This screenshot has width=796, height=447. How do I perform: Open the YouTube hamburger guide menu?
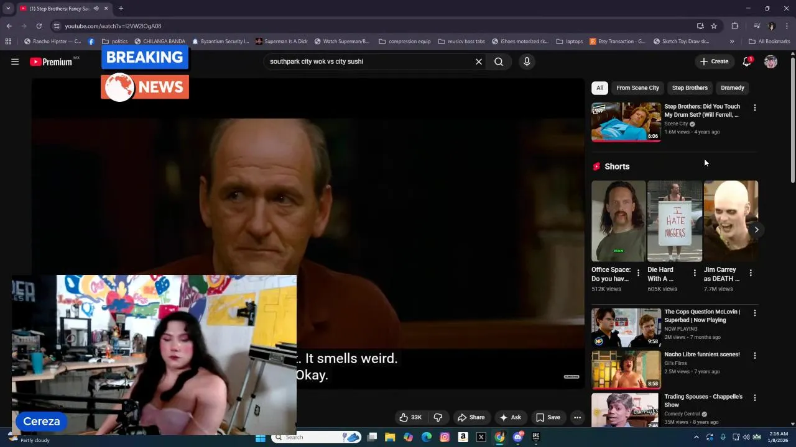(15, 61)
